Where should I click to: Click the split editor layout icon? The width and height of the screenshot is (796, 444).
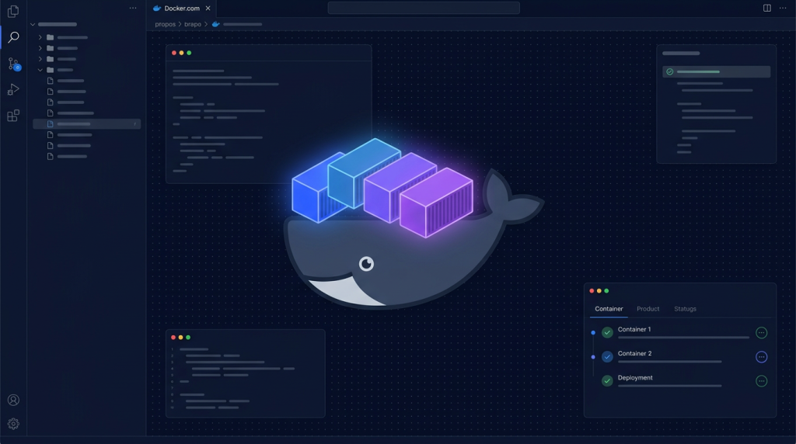tap(767, 8)
